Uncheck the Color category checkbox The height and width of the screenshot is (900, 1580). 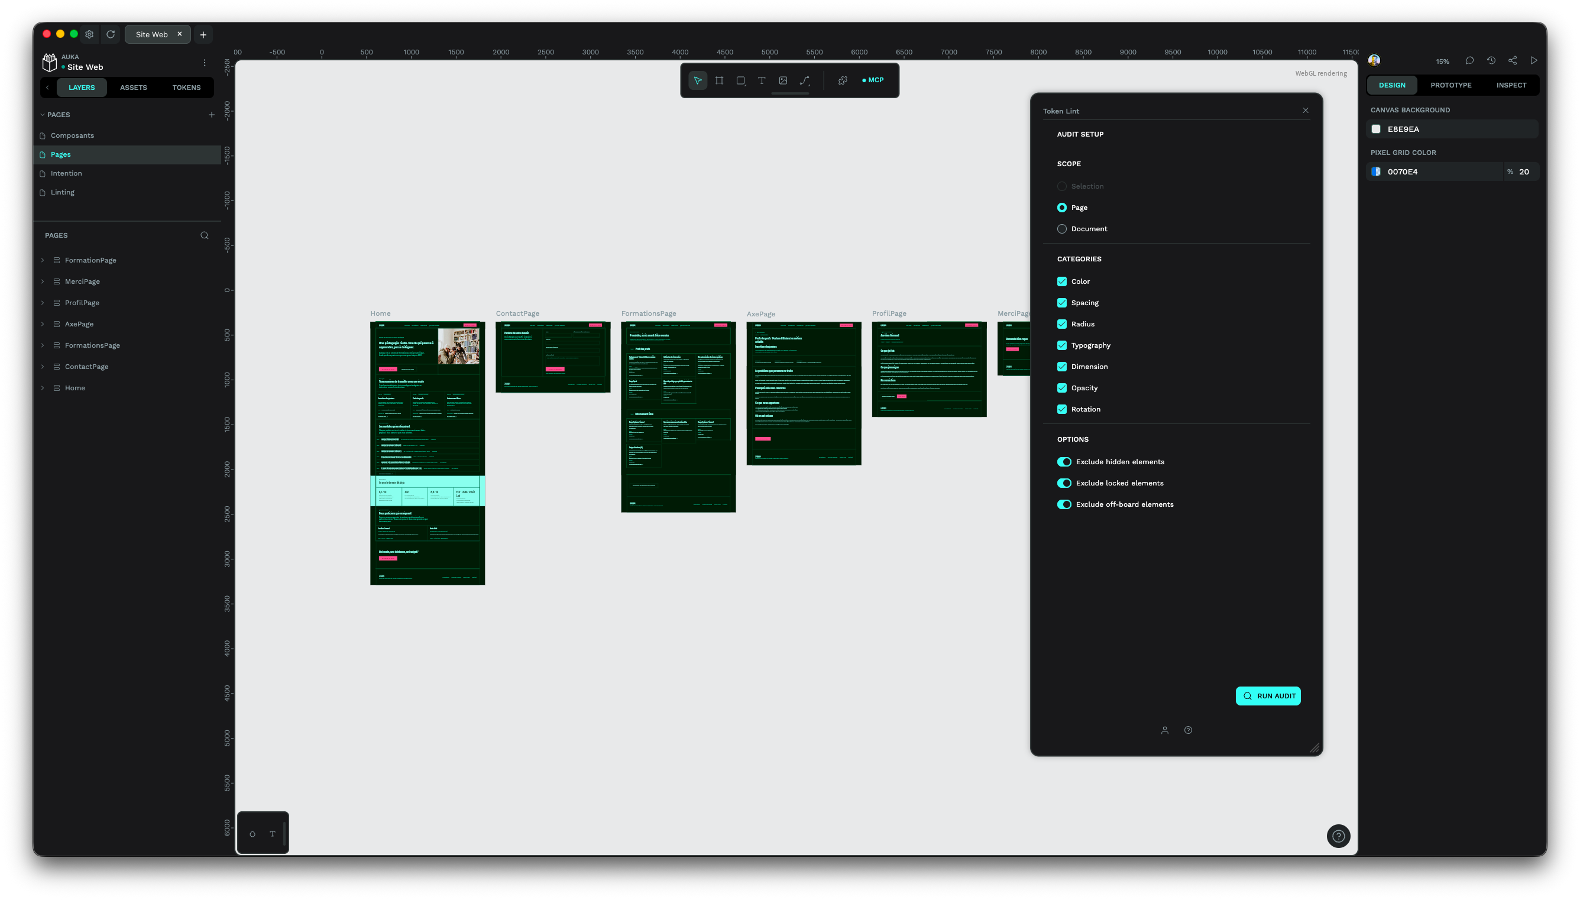tap(1061, 282)
